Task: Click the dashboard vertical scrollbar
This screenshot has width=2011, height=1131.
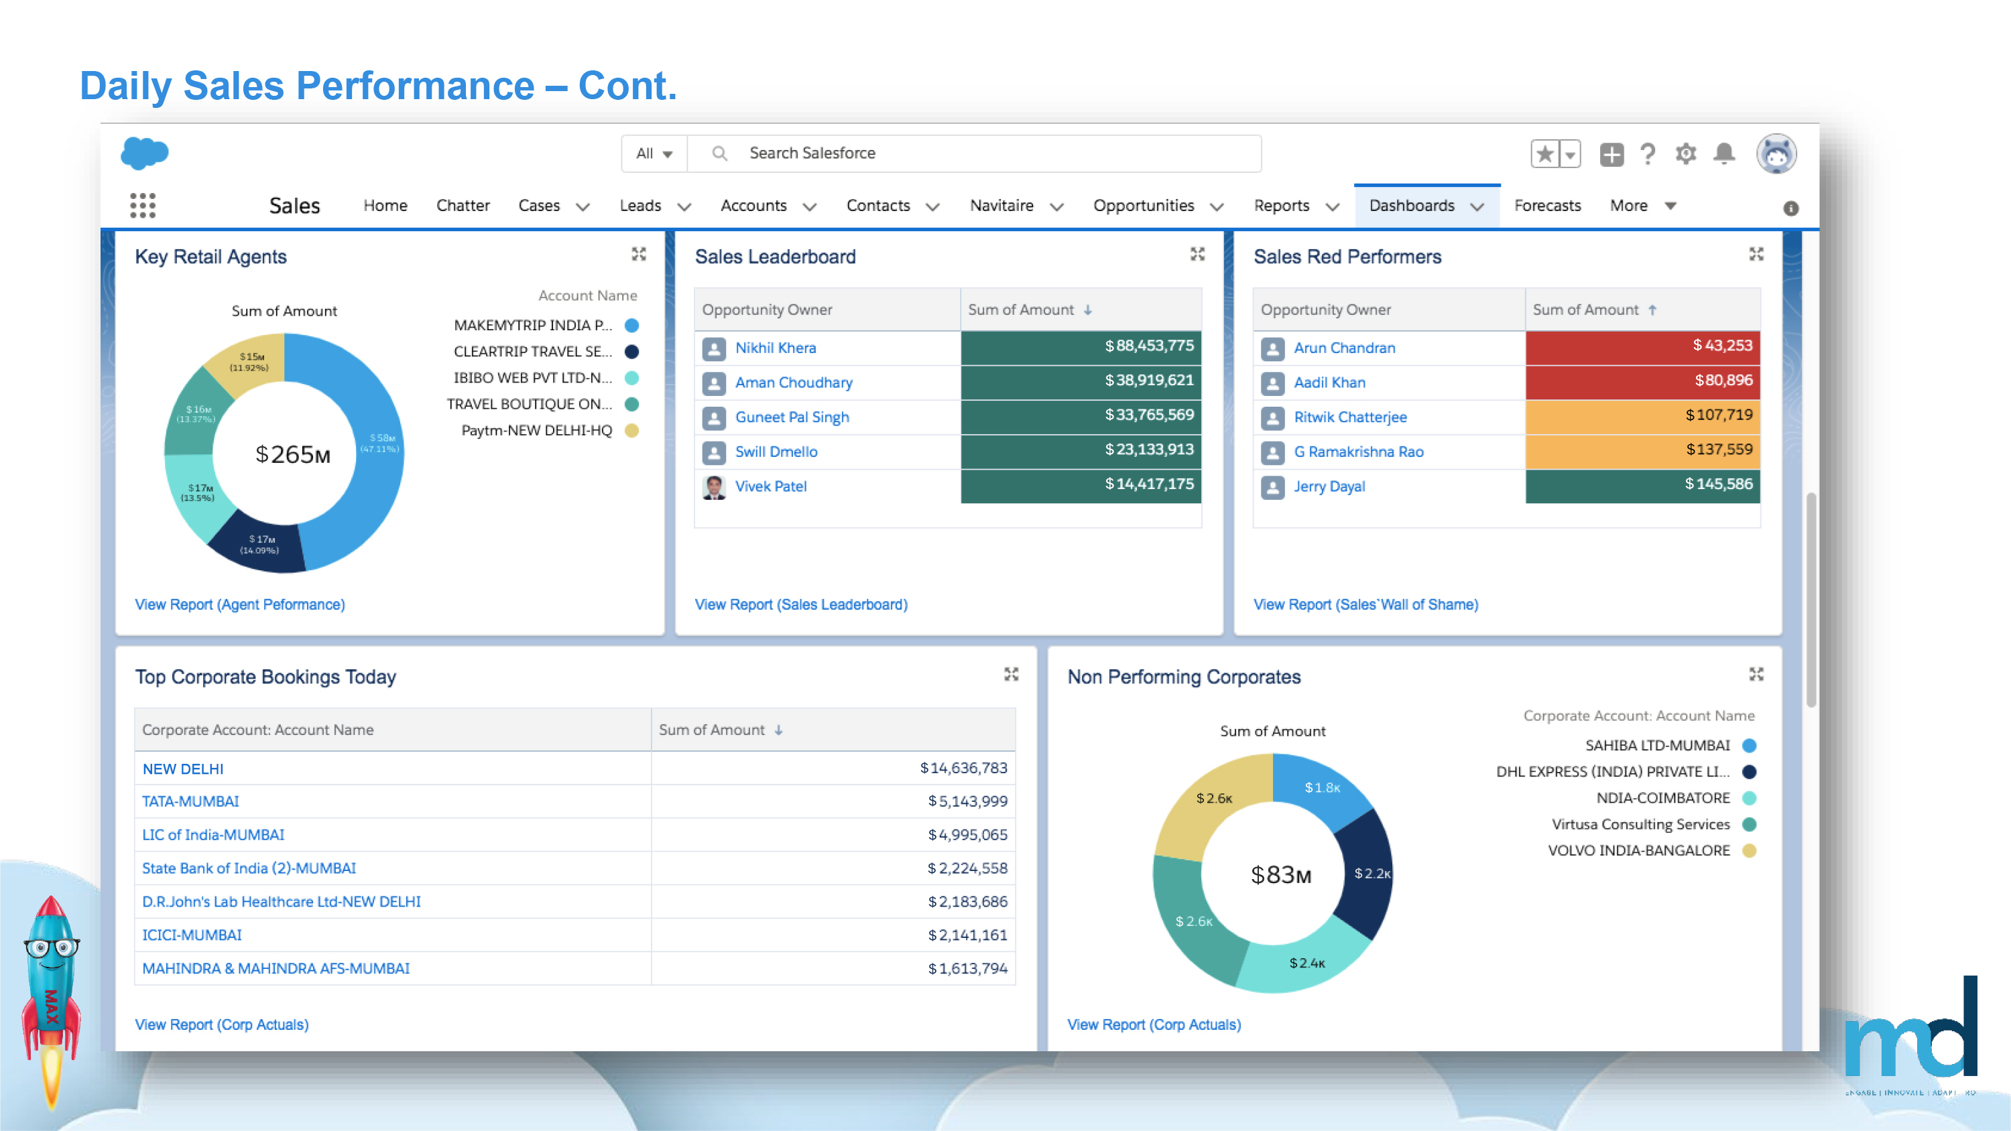Action: [x=1811, y=600]
